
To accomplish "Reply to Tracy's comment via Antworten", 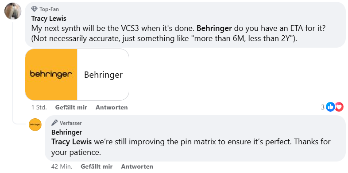I will click(112, 108).
